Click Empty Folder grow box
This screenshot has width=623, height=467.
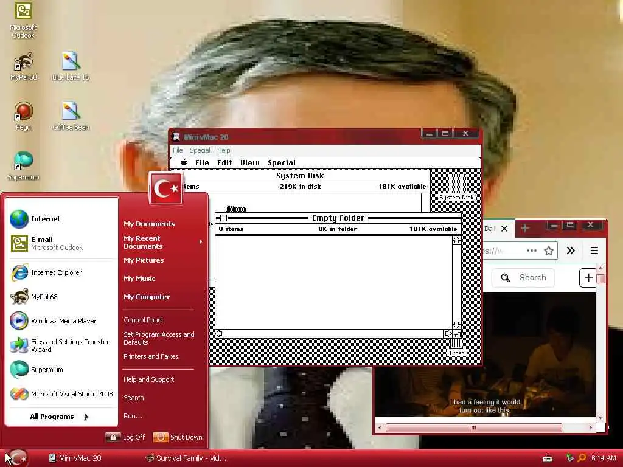tap(457, 334)
